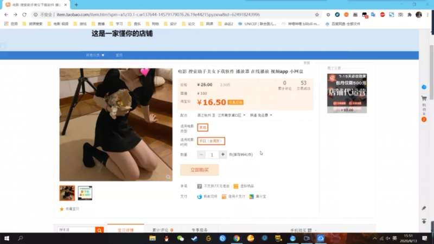Image resolution: width=434 pixels, height=244 pixels.
Task: Open the 学习 bookmark folder
Action: 116,24
